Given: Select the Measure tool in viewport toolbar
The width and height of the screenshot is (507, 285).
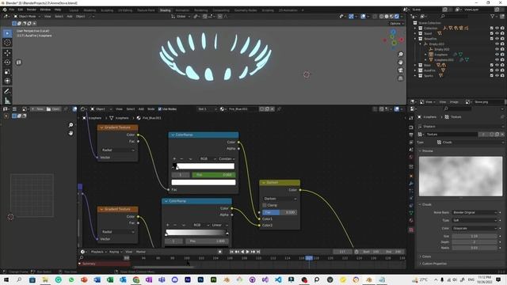Looking at the screenshot, I should (7, 101).
